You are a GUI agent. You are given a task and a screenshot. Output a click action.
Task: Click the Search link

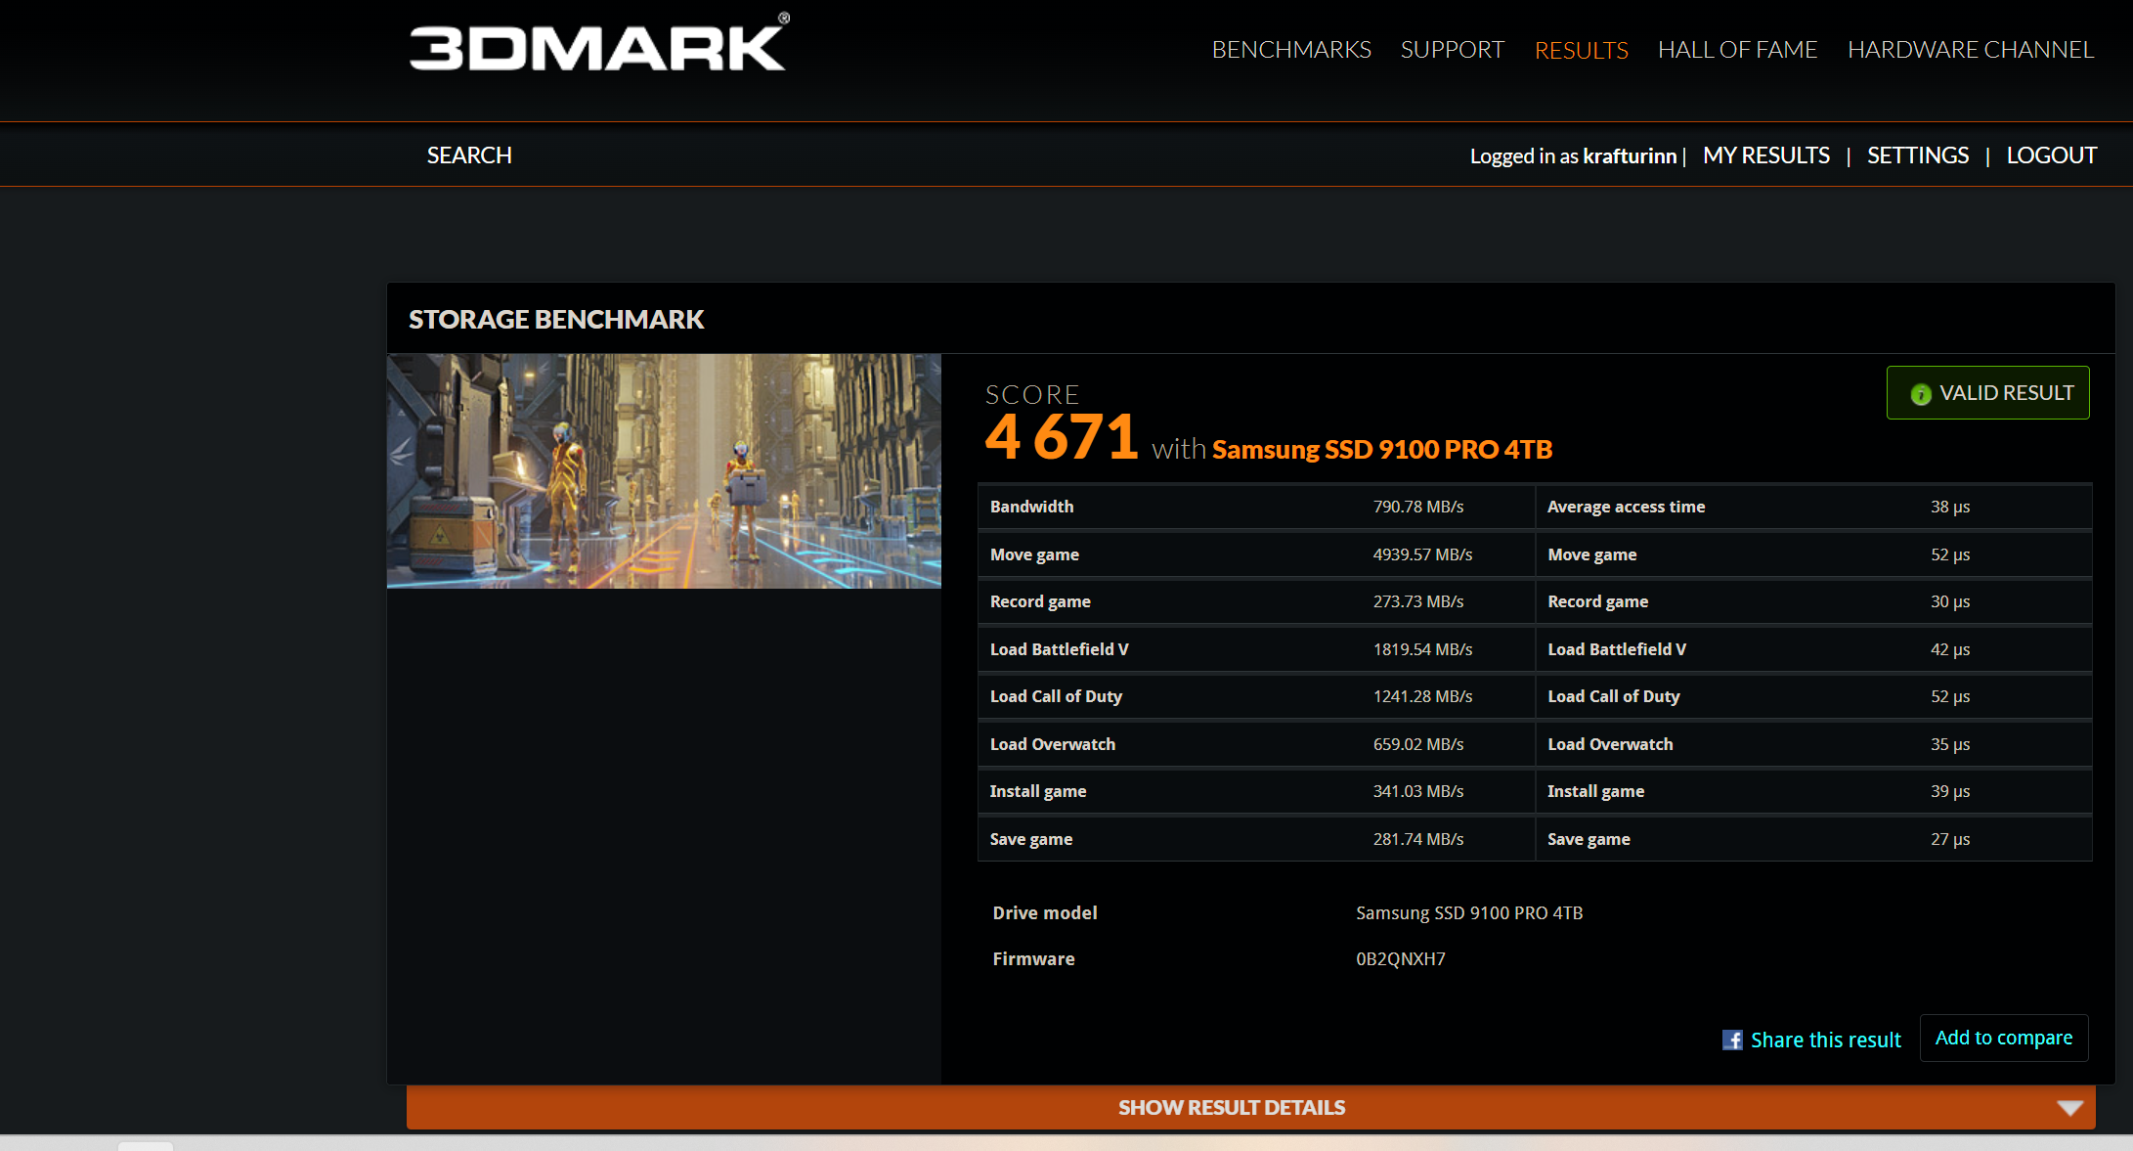click(469, 155)
